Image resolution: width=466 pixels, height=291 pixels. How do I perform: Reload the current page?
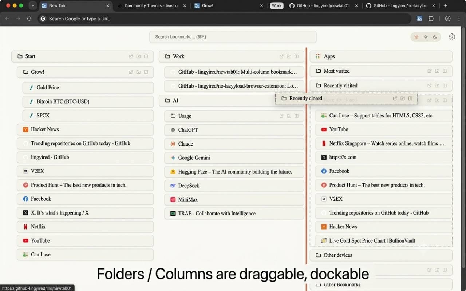(x=29, y=19)
